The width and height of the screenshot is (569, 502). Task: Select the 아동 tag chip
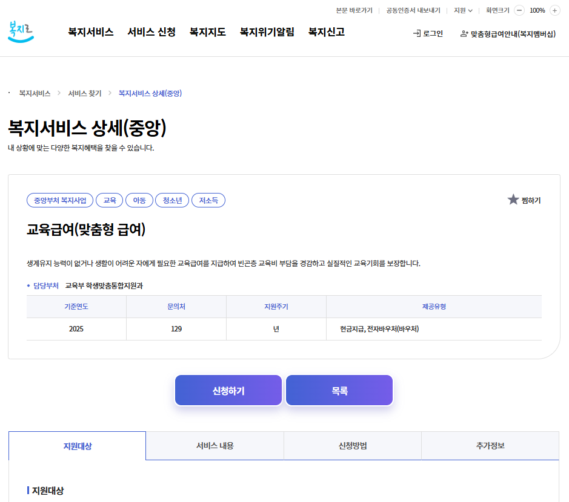click(138, 200)
